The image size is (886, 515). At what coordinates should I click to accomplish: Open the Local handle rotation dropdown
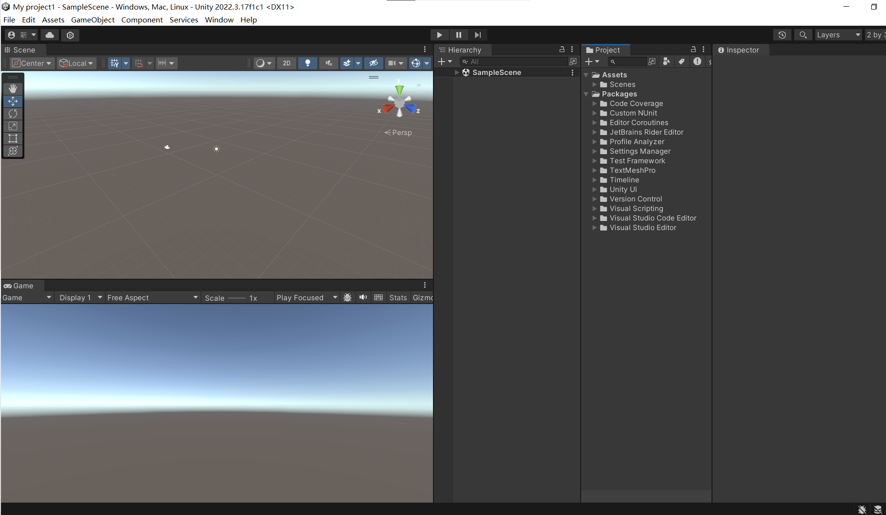76,63
